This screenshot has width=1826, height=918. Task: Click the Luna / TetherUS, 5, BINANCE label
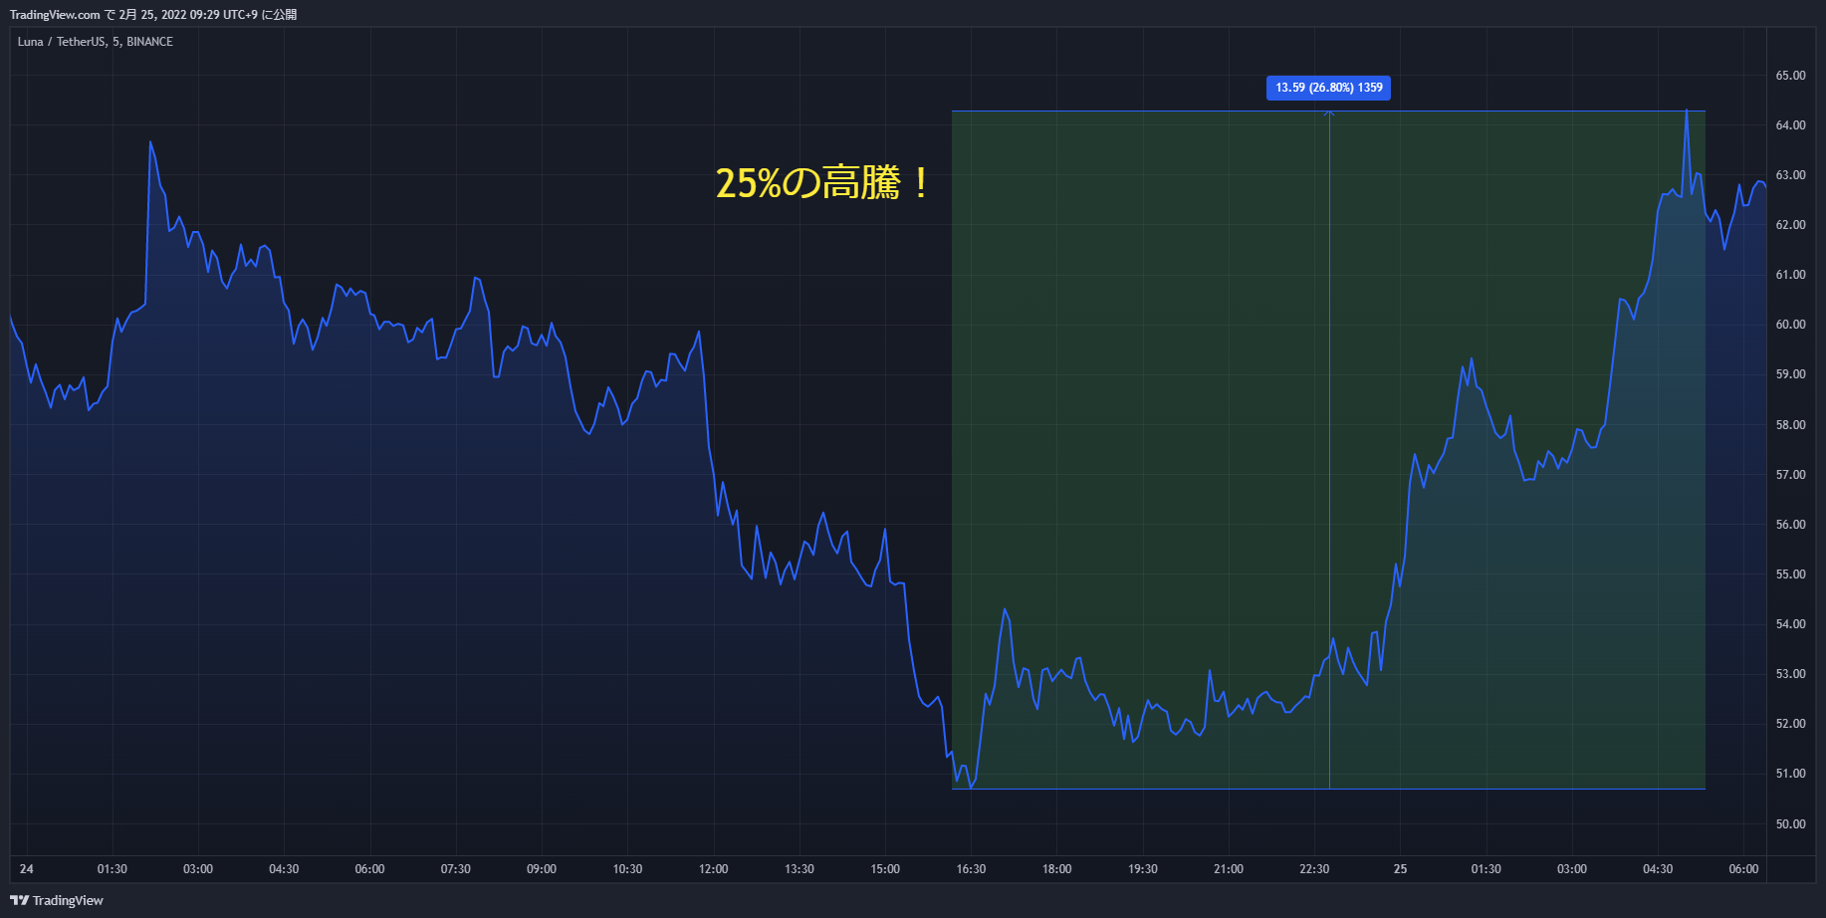tap(96, 42)
